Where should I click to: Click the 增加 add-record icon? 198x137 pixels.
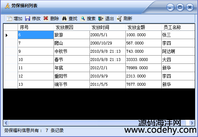point(9,19)
